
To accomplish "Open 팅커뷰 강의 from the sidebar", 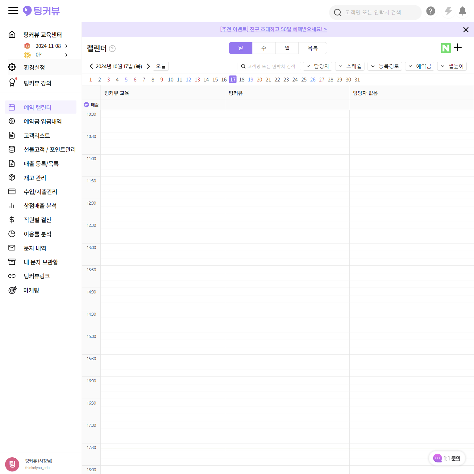I will coord(37,83).
